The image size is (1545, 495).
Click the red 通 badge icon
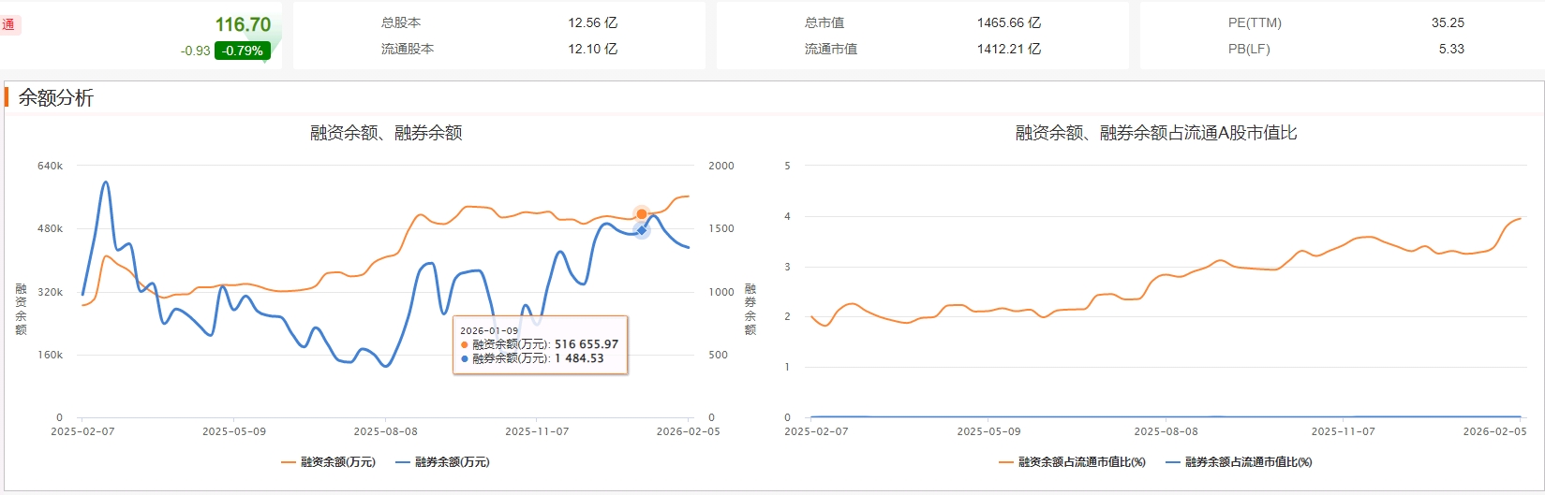[8, 25]
